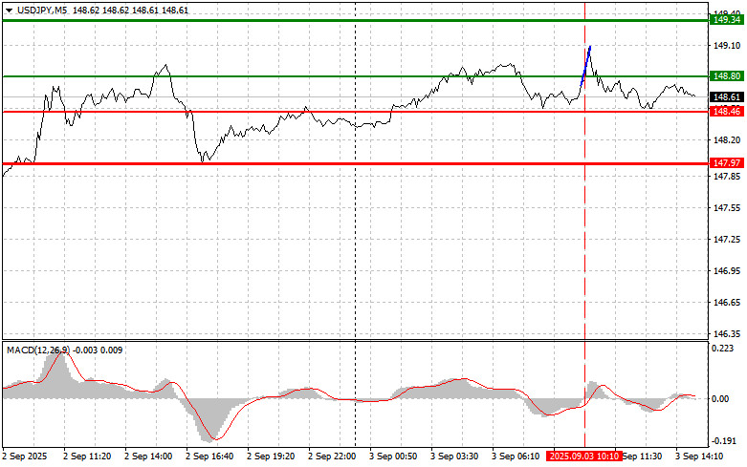Click the 149.10 value on price scale
Viewport: 747px width, 467px height.
pyautogui.click(x=727, y=46)
